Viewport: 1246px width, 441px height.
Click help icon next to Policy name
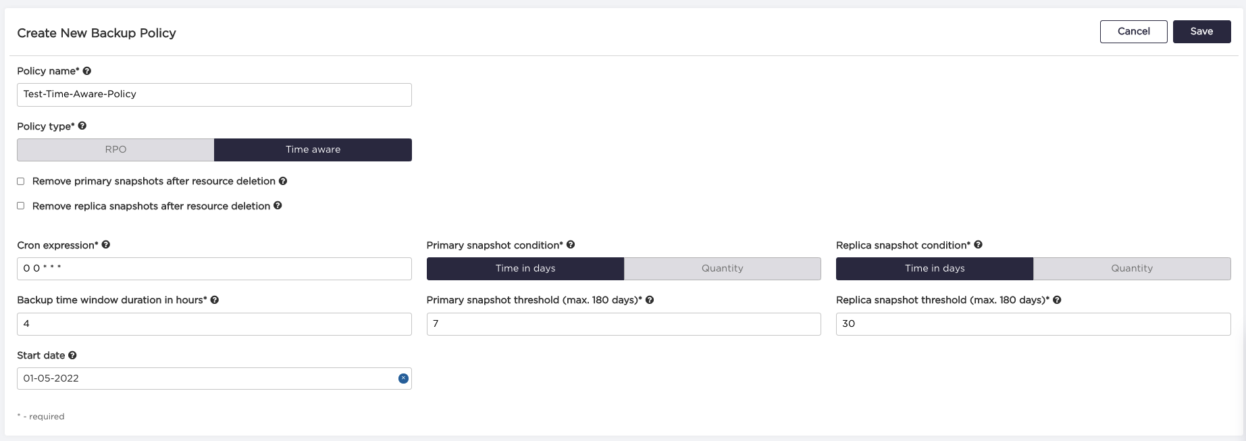point(87,71)
